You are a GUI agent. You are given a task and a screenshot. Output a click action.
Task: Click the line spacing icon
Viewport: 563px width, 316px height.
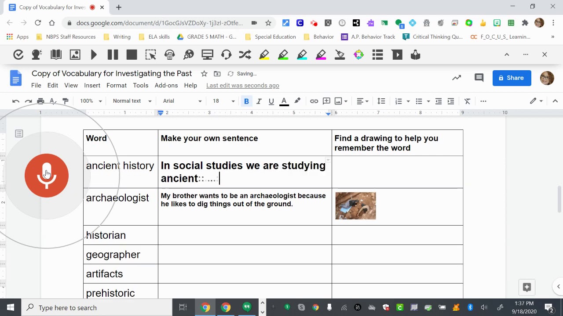[381, 101]
